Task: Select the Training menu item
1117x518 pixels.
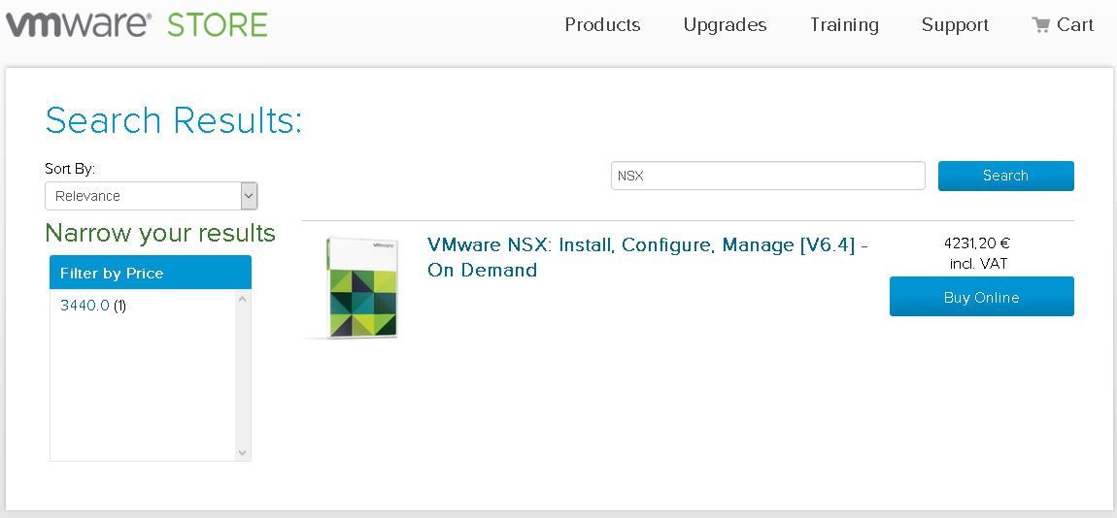Action: point(844,25)
